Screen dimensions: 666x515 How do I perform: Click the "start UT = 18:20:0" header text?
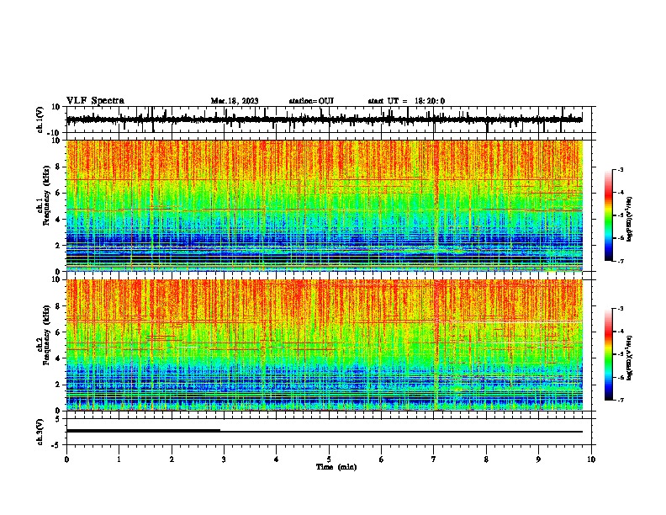pos(406,101)
